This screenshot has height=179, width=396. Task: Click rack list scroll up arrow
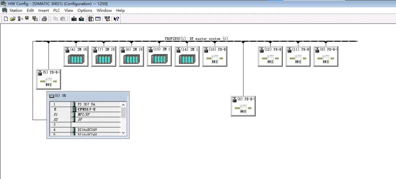(x=124, y=104)
